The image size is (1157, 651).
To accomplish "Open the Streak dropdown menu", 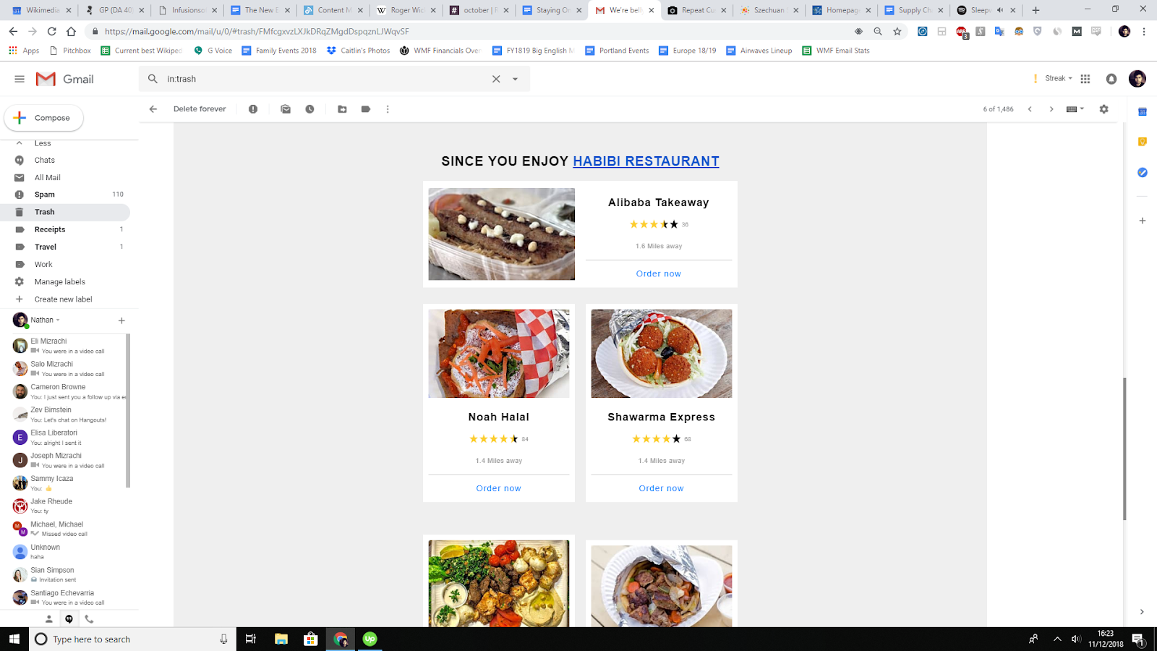I will 1059,78.
